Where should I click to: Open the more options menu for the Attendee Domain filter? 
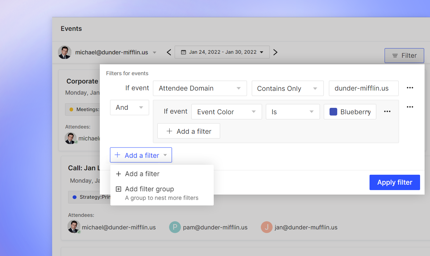pyautogui.click(x=410, y=88)
